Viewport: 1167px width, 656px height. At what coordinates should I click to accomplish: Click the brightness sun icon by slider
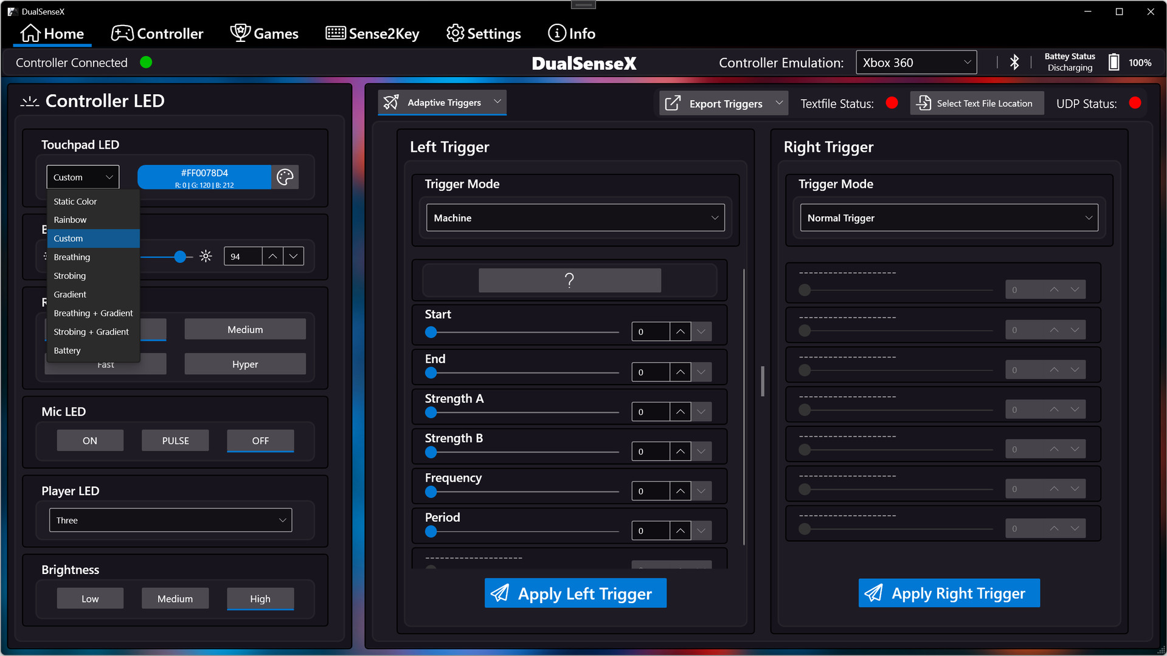206,256
